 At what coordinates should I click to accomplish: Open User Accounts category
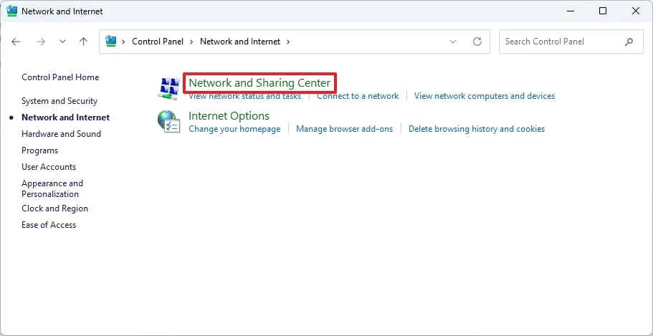[49, 167]
